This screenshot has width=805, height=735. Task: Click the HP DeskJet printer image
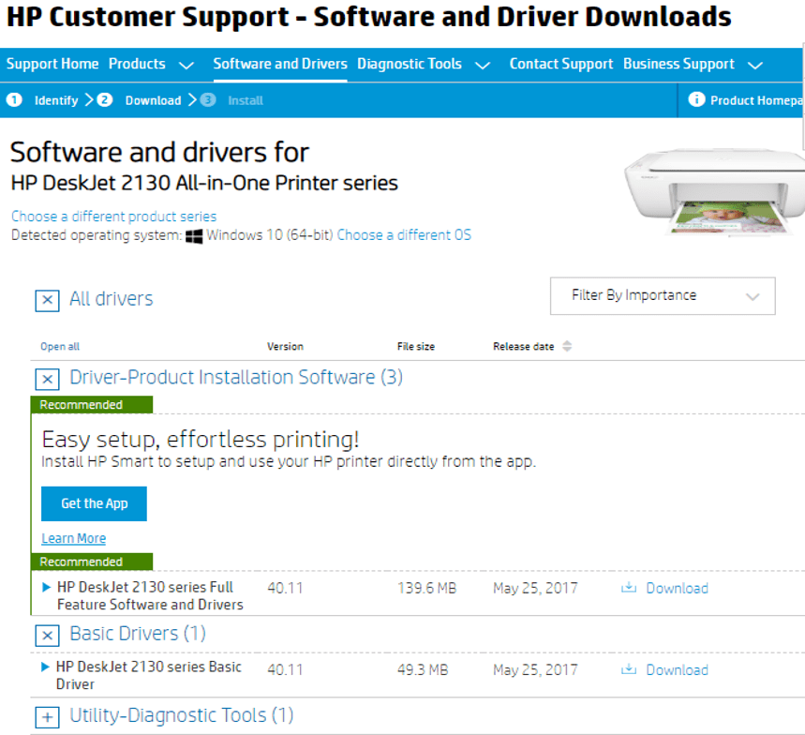coord(713,191)
